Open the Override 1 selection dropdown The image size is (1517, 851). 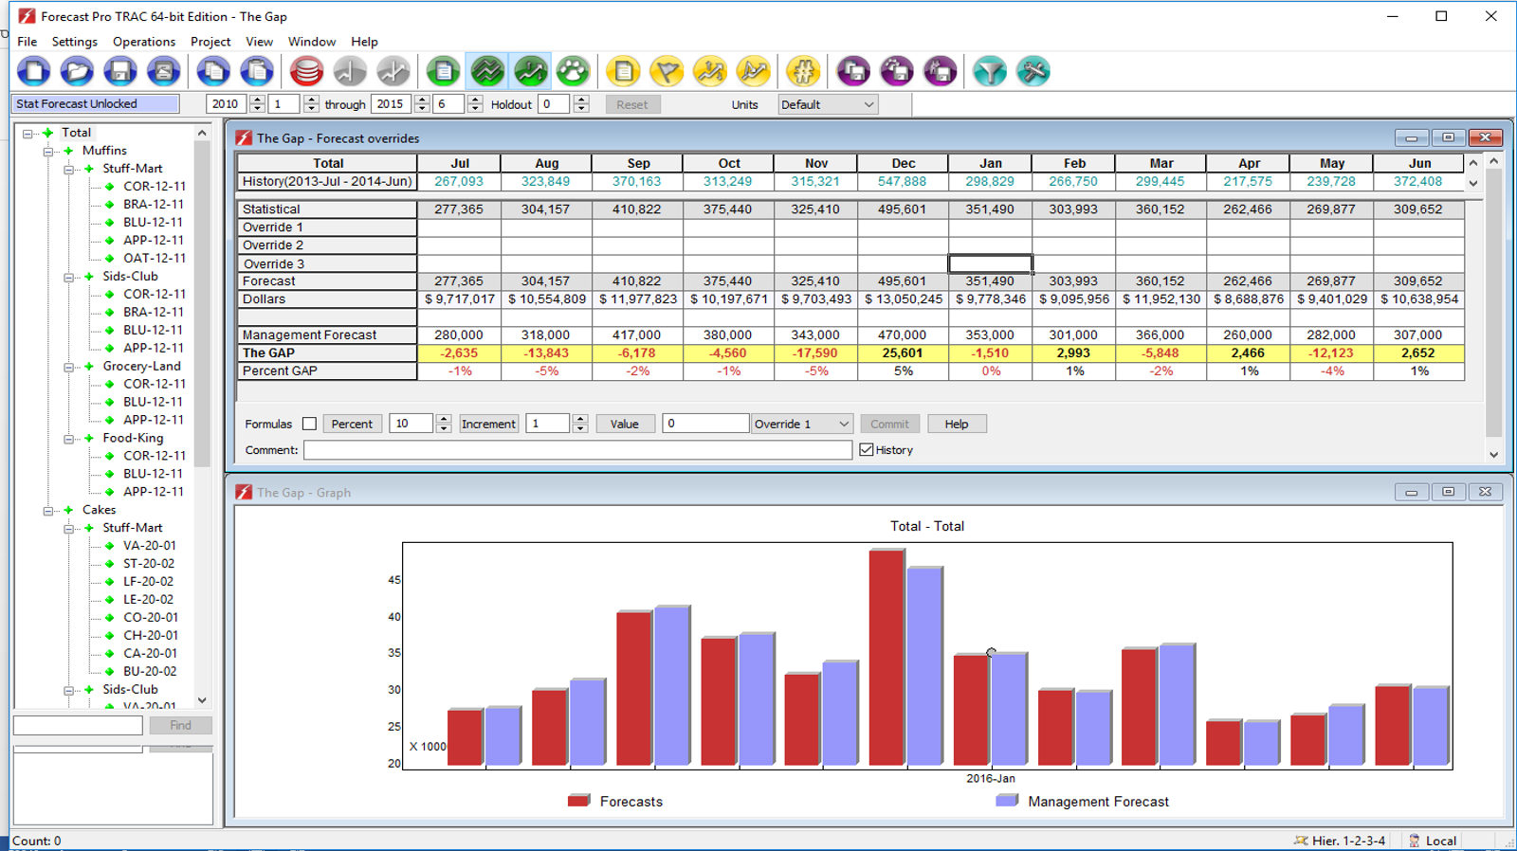pos(802,424)
